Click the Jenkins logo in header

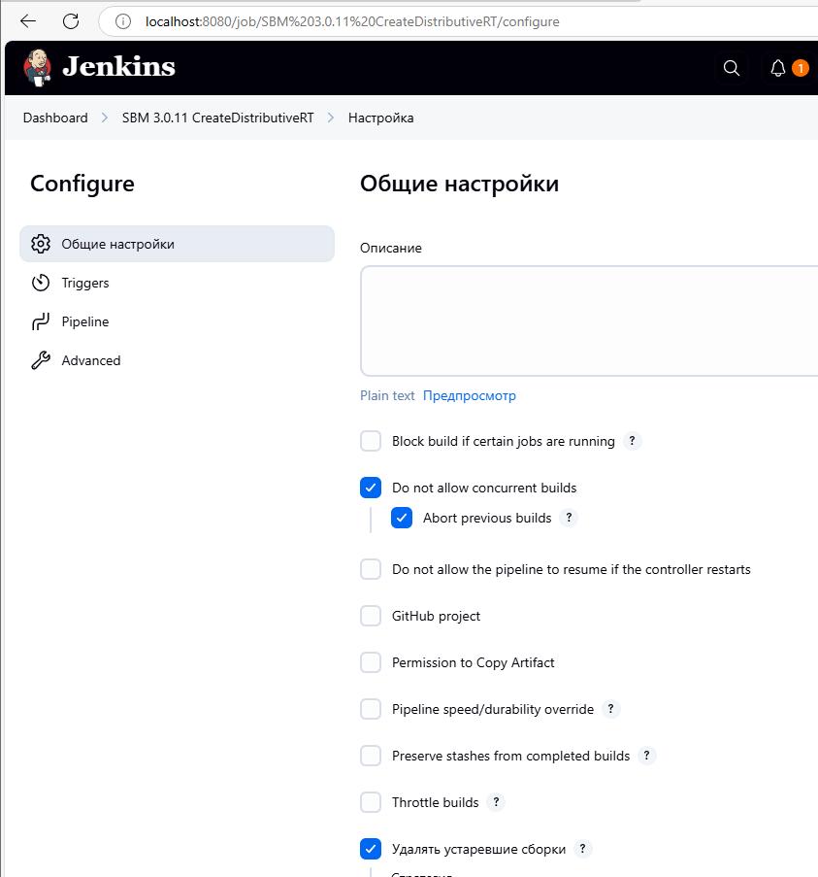[99, 67]
